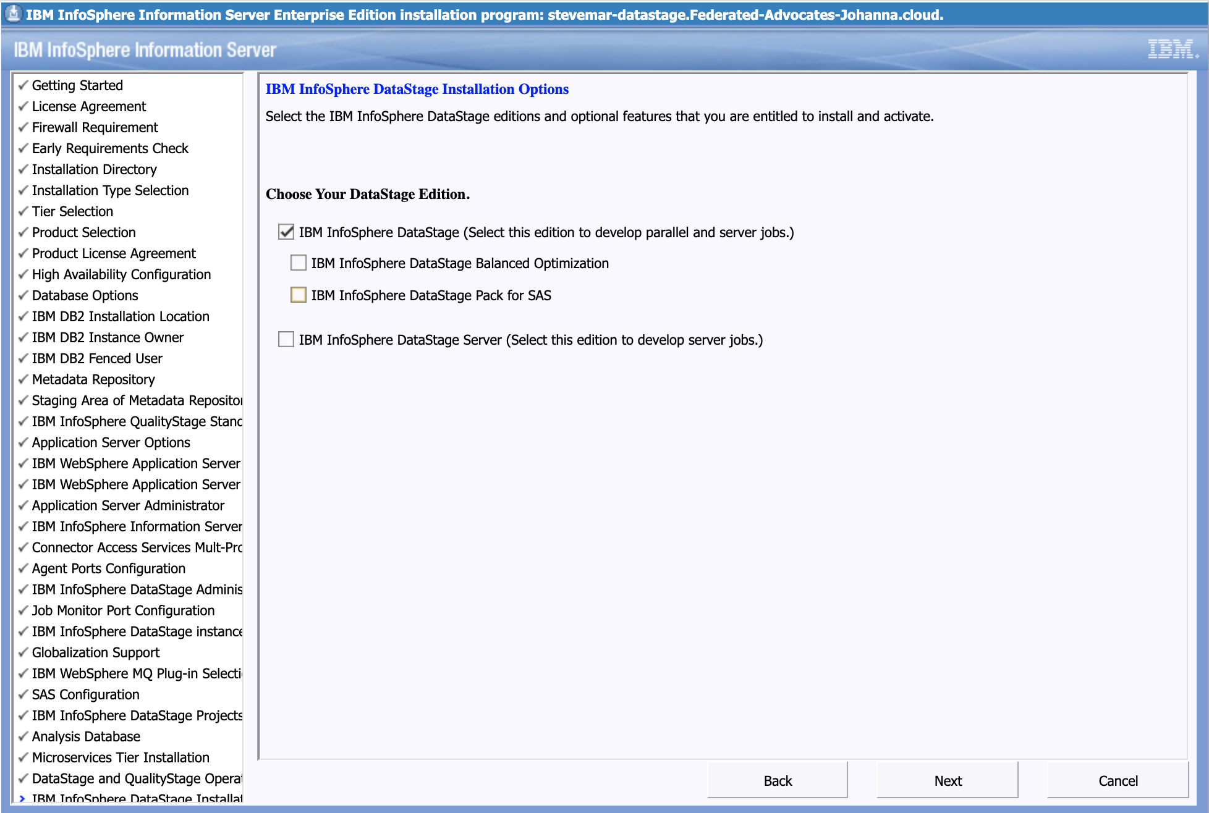Image resolution: width=1209 pixels, height=813 pixels.
Task: Open IBM WebSphere MQ Plug-in Selection step
Action: [x=137, y=673]
